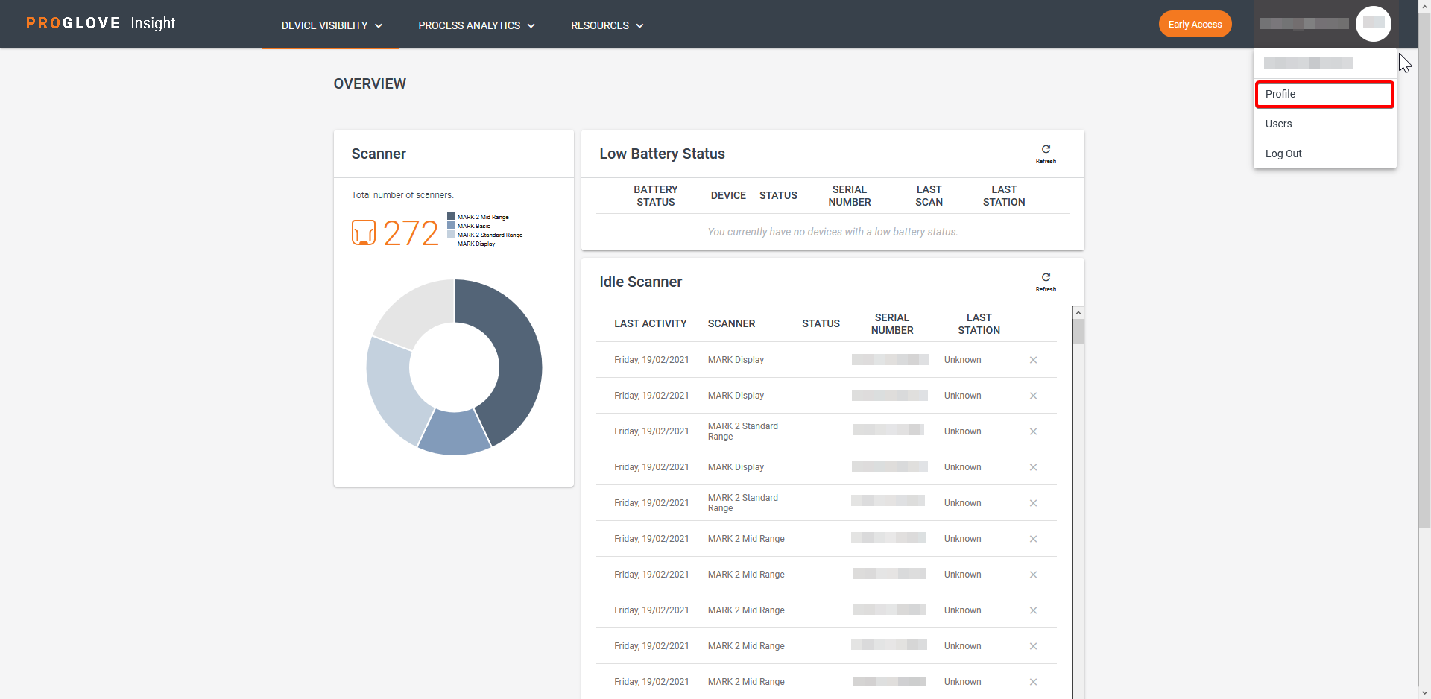Open Users from the account menu
This screenshot has height=699, width=1431.
[1324, 124]
